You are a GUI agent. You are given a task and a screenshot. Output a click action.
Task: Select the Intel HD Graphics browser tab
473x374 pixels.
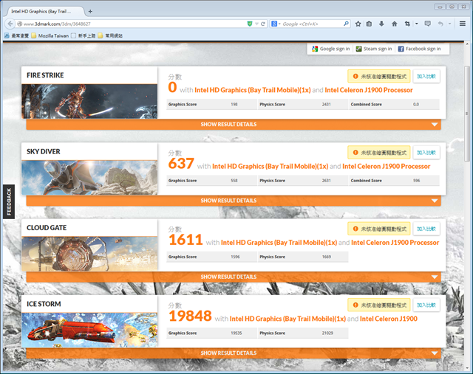[44, 12]
